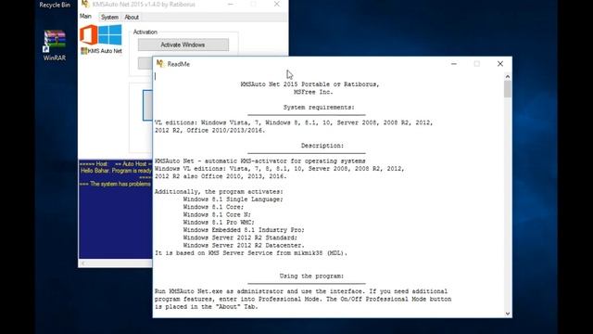Click the KMSAuto Net title bar icon
Viewport: 593px width, 334px height.
coord(85,4)
